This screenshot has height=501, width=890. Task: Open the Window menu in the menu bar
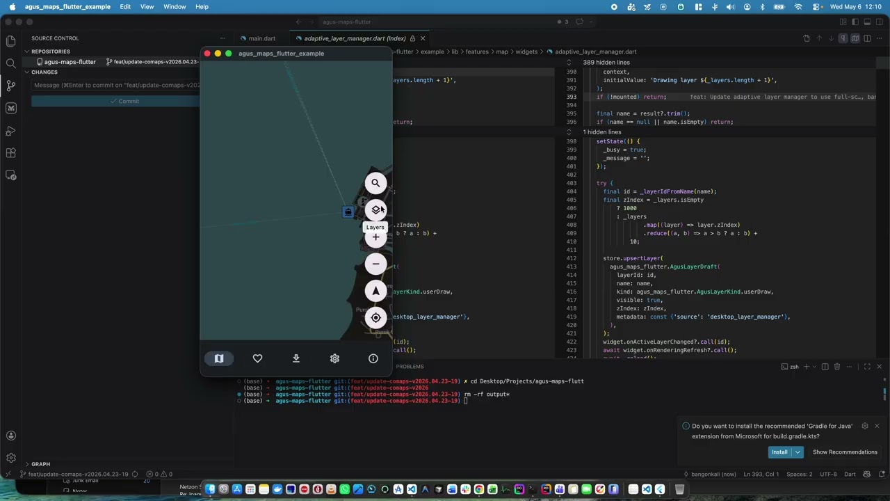click(x=175, y=7)
